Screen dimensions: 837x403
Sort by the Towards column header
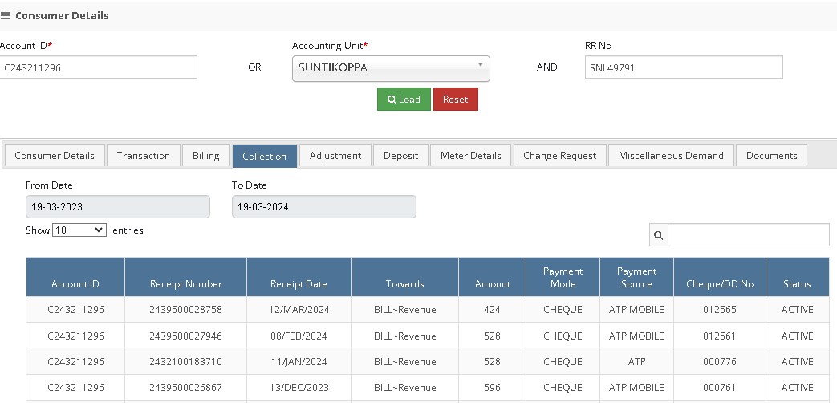pos(405,277)
